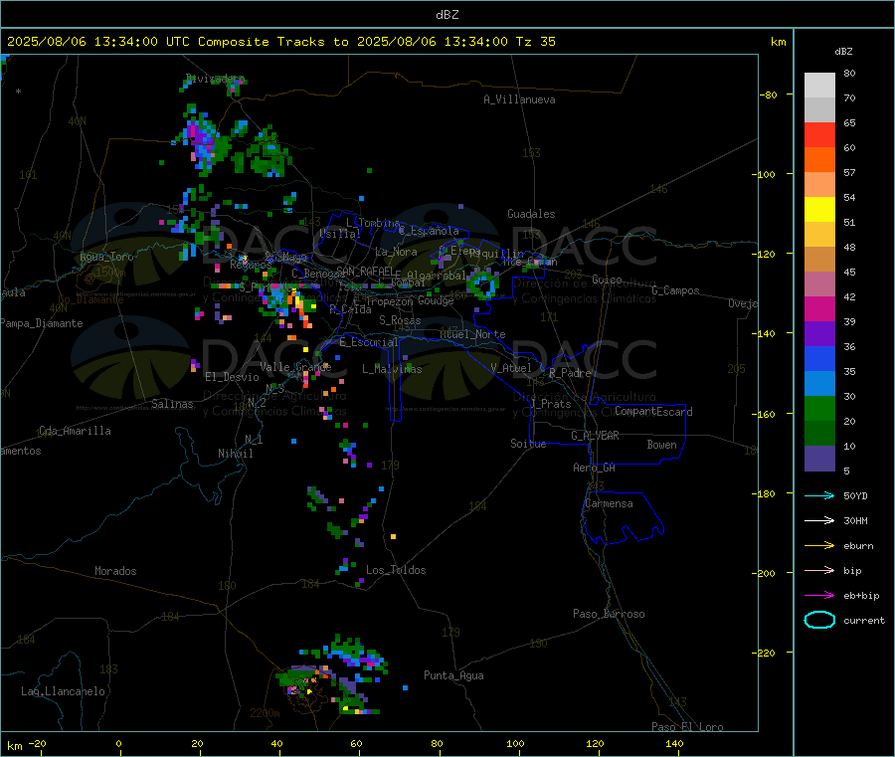
Task: Click the Paso_El_Loro location label
Action: coord(687,727)
